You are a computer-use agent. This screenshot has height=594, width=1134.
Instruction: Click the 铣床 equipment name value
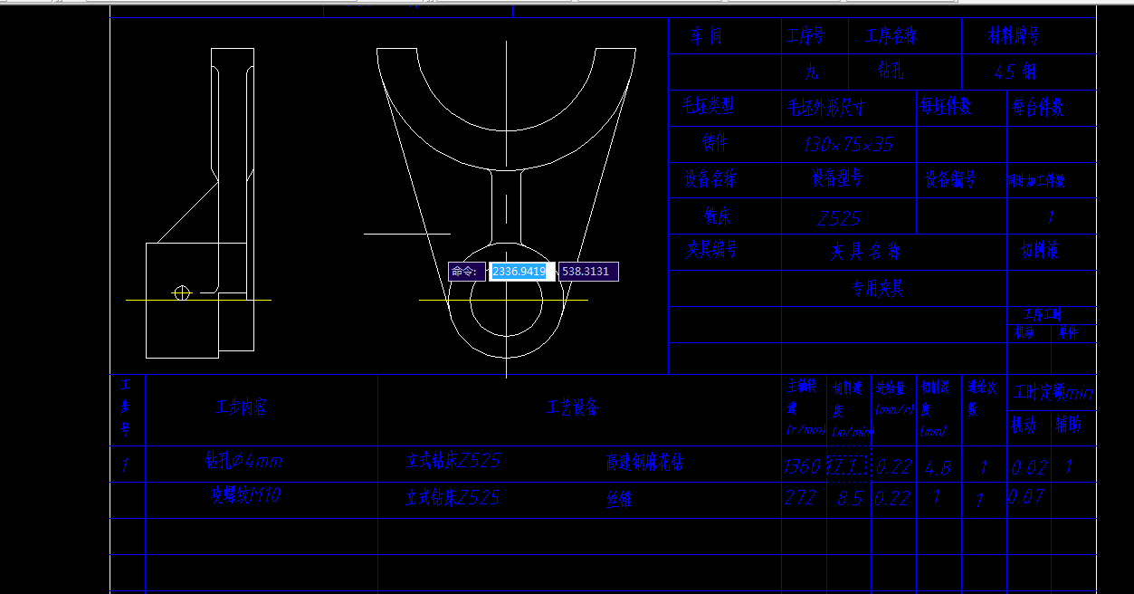[718, 216]
